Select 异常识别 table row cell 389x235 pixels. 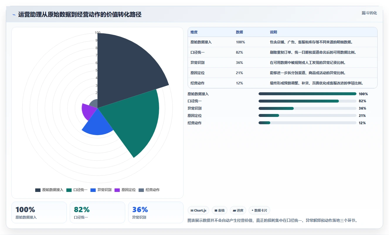pyautogui.click(x=198, y=63)
